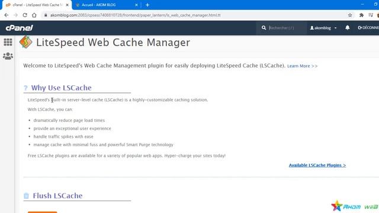Follow the Learn More >> link
Viewport: 379px width, 213px height.
pos(303,66)
